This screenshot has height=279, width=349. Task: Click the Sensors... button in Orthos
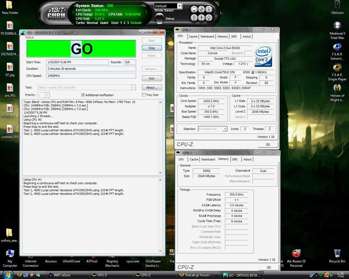coord(152,69)
